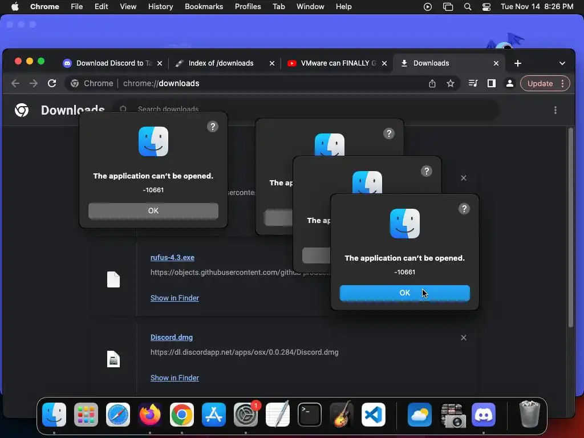Open a new Chrome tab

[518, 63]
